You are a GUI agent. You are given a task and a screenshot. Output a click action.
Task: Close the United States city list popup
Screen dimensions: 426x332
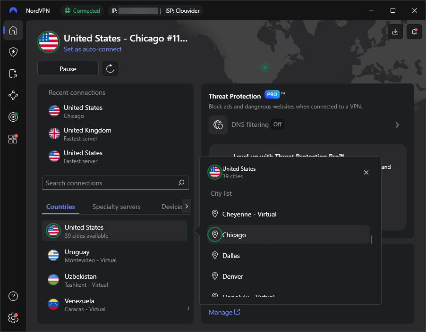tap(366, 172)
